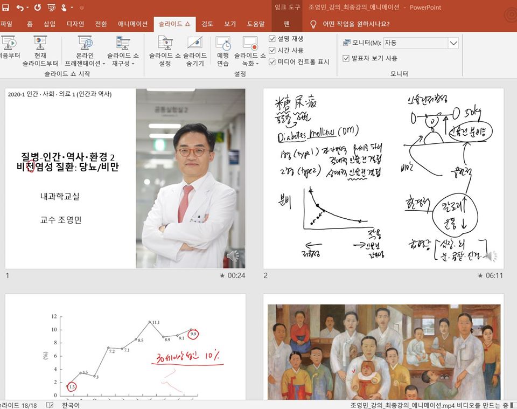Switch to the 애니메이션 tab
The width and height of the screenshot is (517, 409).
click(132, 24)
